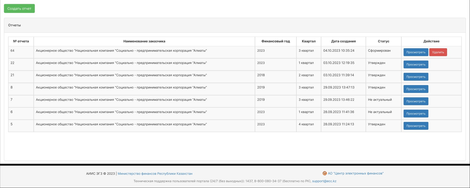Select creation date 29.09.2023 13:46:22
Image resolution: width=470 pixels, height=188 pixels.
(339, 100)
